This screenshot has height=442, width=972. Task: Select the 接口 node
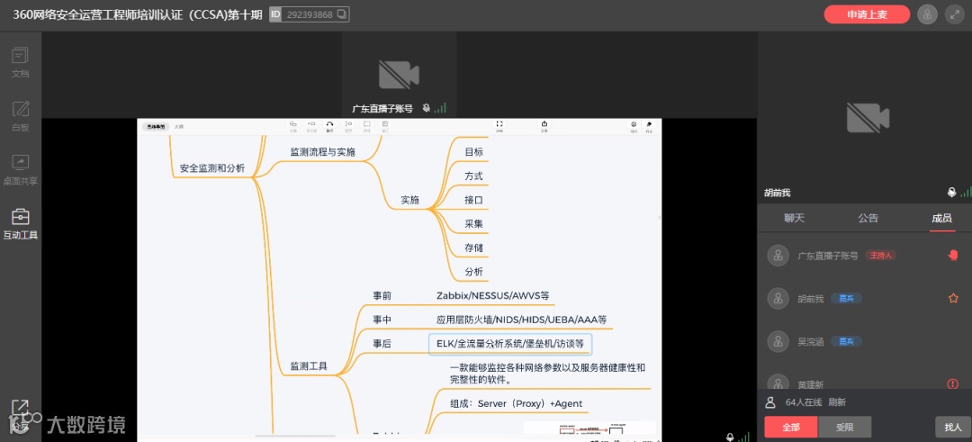point(473,200)
